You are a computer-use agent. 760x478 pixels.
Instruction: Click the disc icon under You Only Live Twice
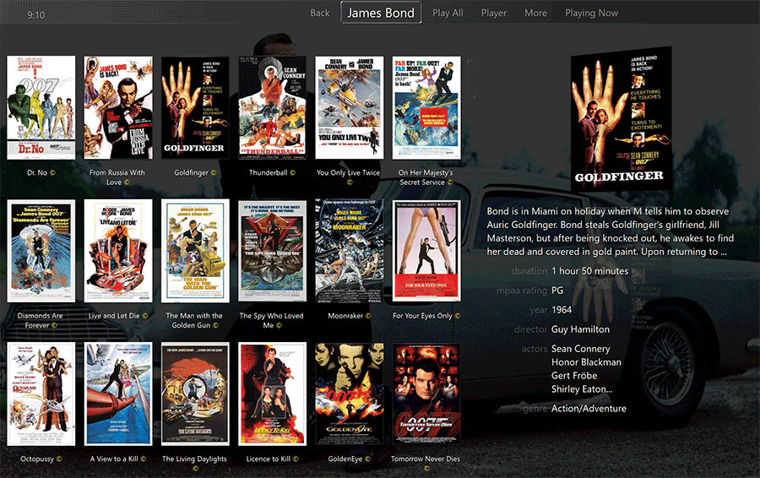click(x=350, y=182)
